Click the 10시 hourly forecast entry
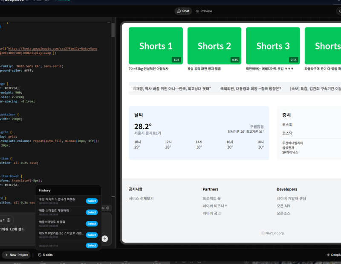 coord(137,144)
